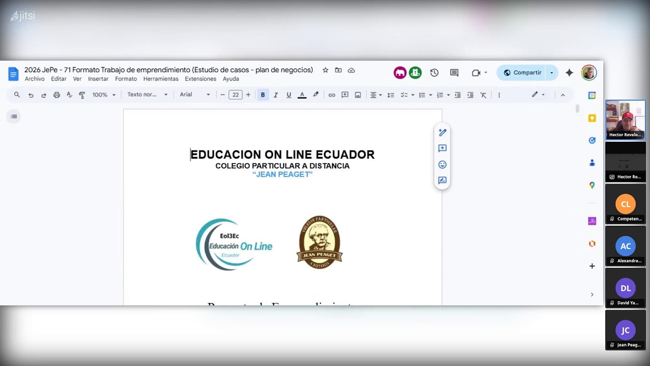Undo the last action
Screen dimensions: 650x366
31,95
